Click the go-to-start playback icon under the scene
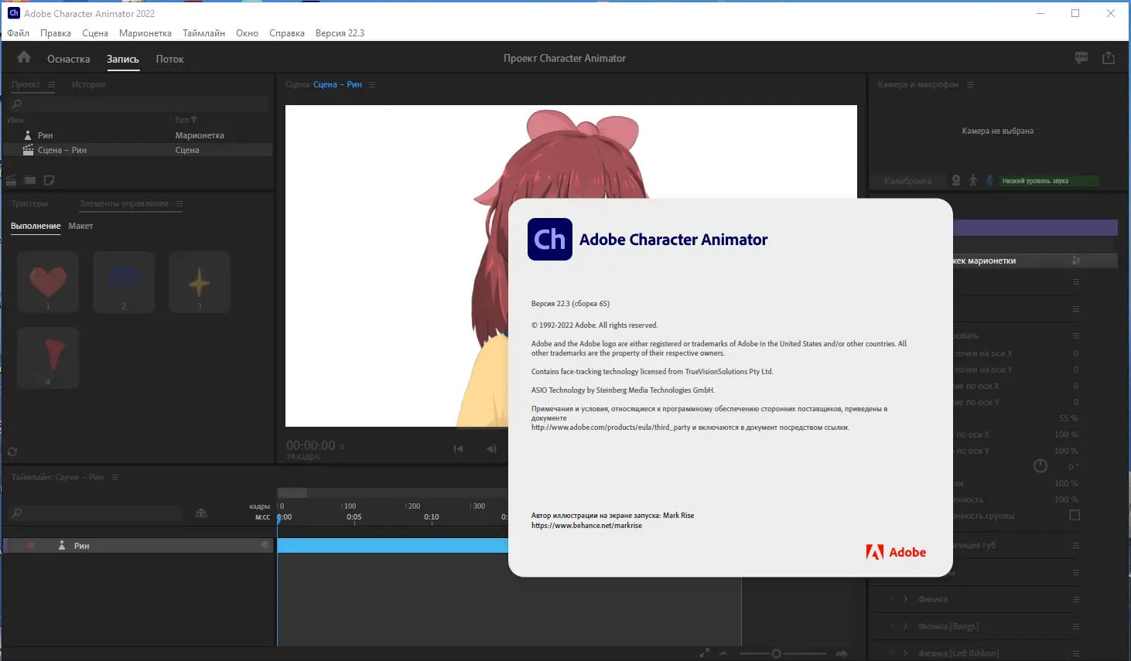 tap(458, 448)
